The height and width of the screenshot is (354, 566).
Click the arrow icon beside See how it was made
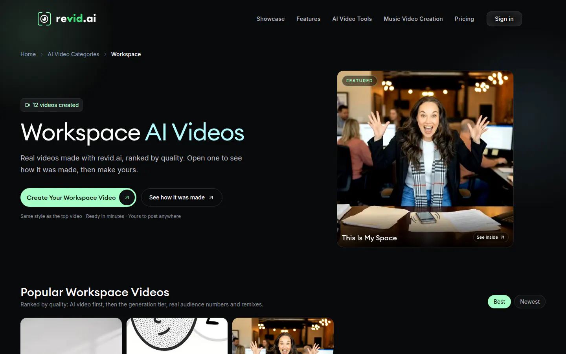point(211,197)
